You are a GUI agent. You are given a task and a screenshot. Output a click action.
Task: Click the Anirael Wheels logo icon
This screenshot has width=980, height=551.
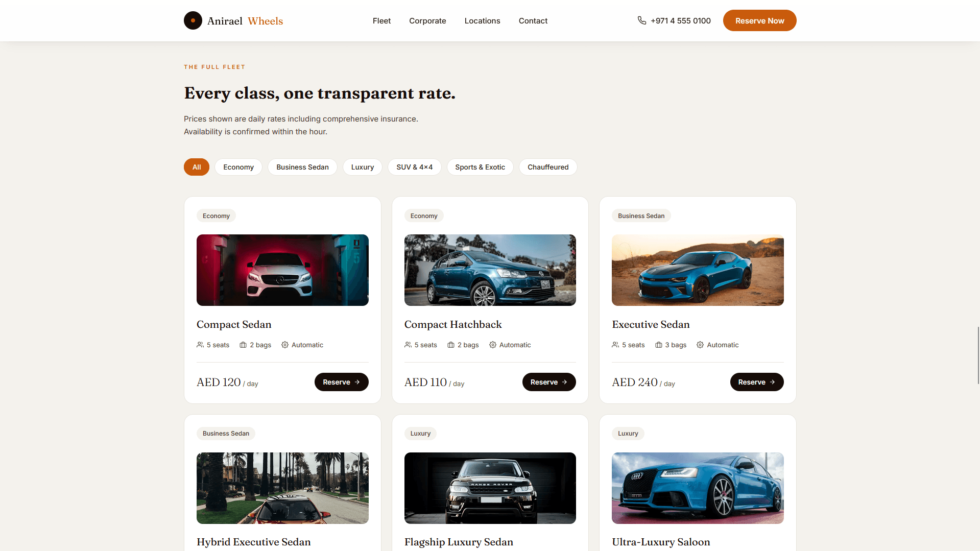click(x=193, y=20)
